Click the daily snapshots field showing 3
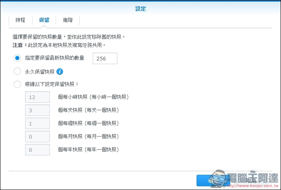Viewport: 281px width, 190px height. [37, 110]
